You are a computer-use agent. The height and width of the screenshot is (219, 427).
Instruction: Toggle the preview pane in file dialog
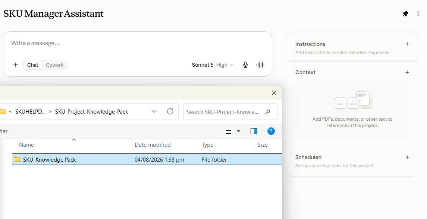click(x=254, y=131)
